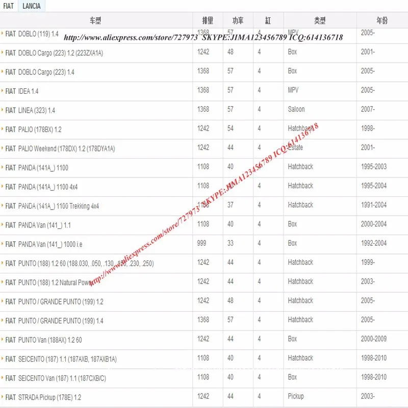408x408 pixels.
Task: Click year range 1995-2004
Action: [x=374, y=186]
